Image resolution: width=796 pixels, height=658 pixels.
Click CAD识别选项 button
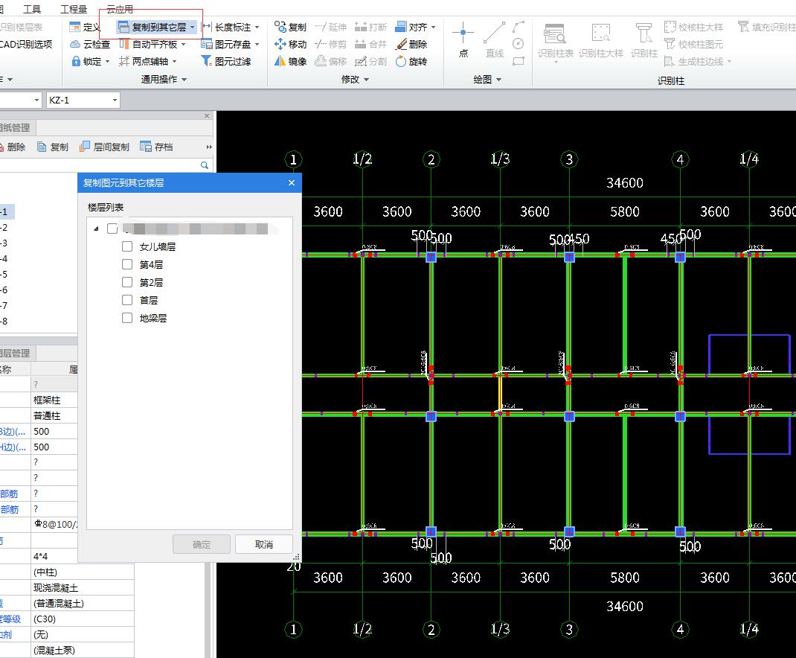pyautogui.click(x=26, y=44)
